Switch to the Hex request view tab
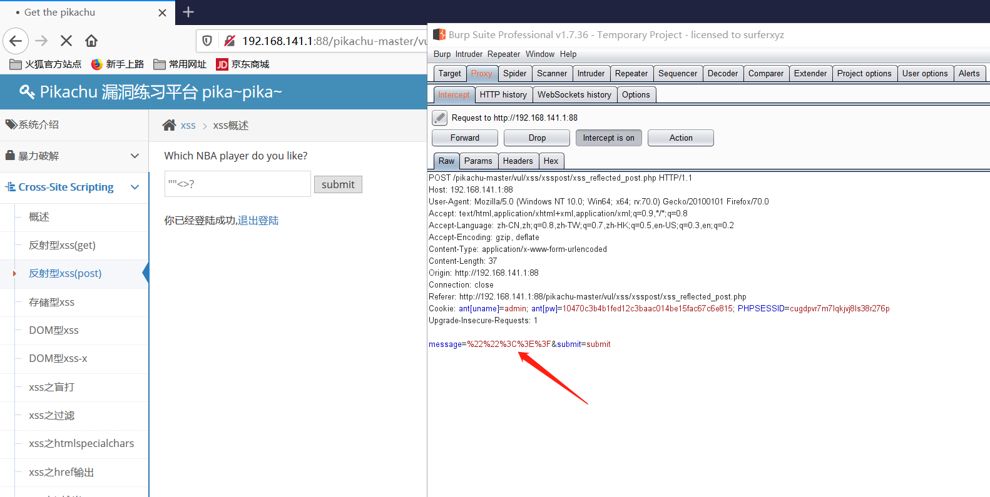The width and height of the screenshot is (990, 497). pyautogui.click(x=551, y=161)
